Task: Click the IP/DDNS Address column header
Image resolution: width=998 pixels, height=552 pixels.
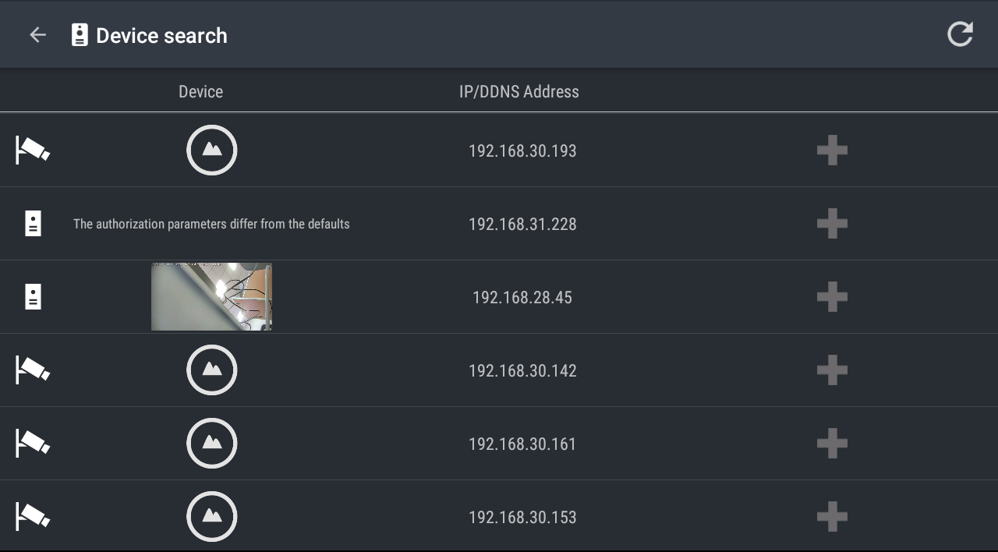Action: pyautogui.click(x=518, y=92)
